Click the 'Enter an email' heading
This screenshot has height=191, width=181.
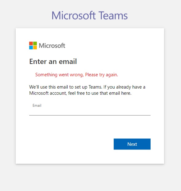click(x=53, y=62)
